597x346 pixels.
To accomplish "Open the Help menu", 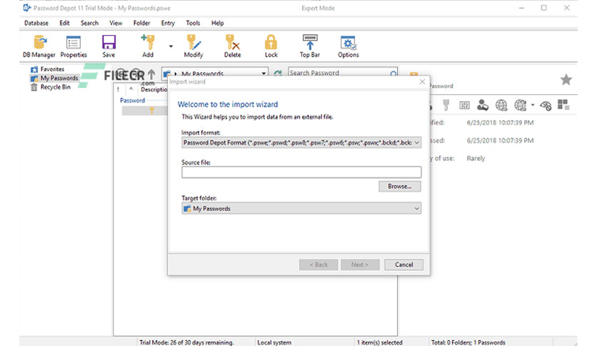I will click(217, 23).
